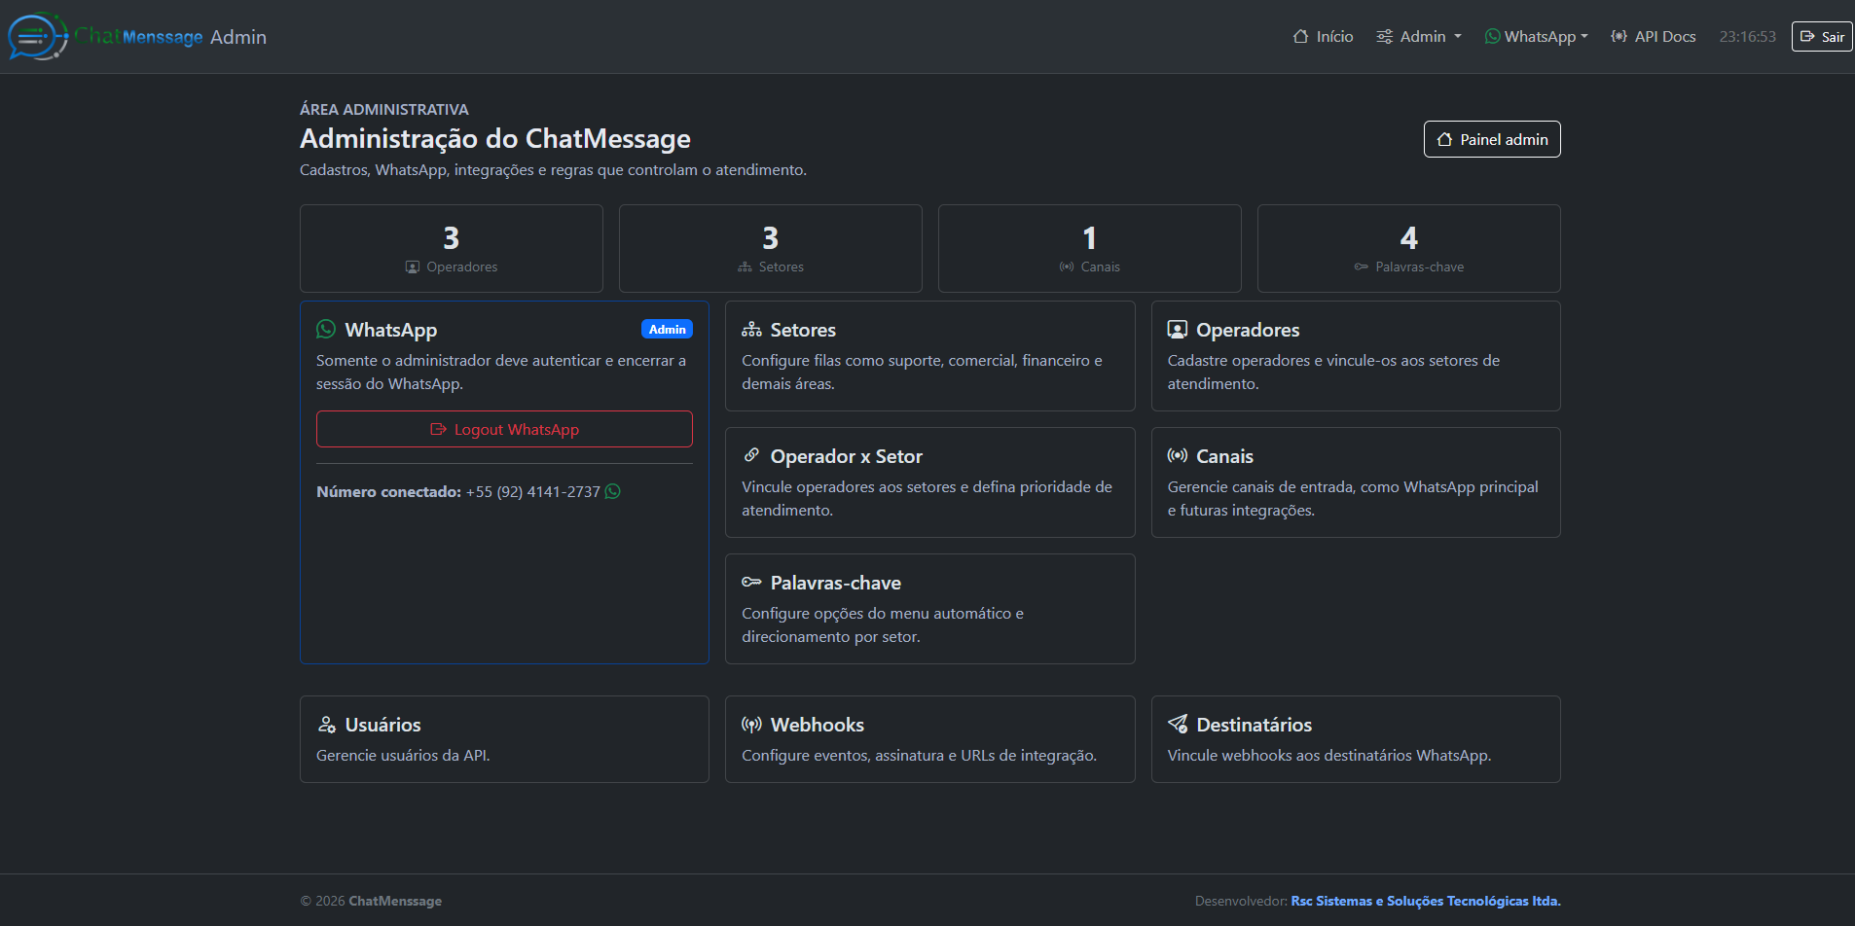This screenshot has height=926, width=1855.
Task: Click the API Docs braces icon
Action: pyautogui.click(x=1619, y=37)
